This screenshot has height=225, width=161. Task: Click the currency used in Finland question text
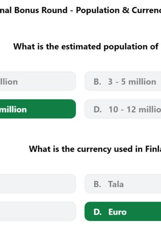click(x=95, y=149)
